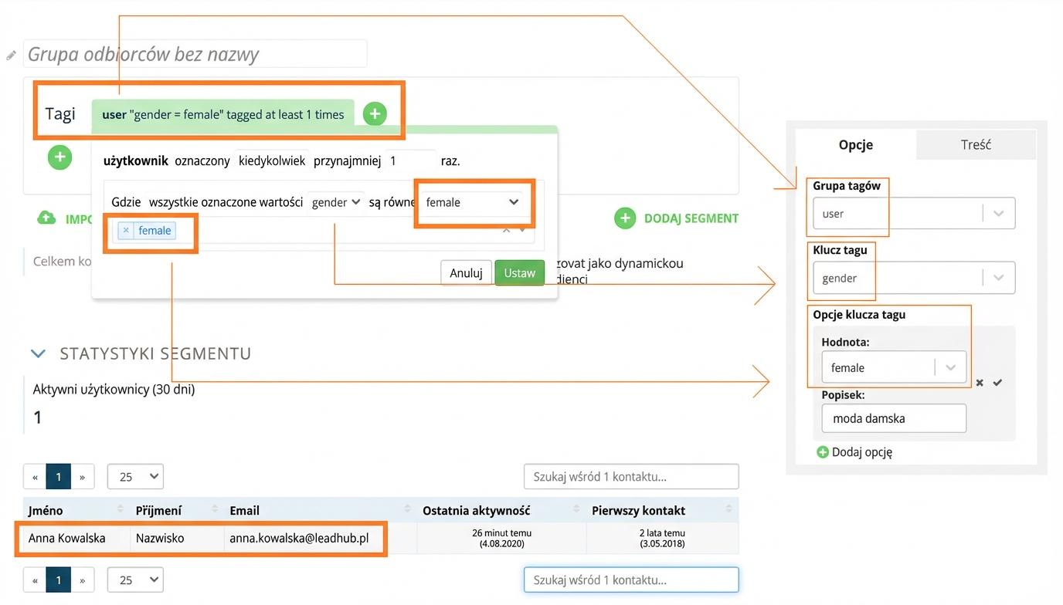Select page 1 above the table
1063x605 pixels.
pos(59,477)
